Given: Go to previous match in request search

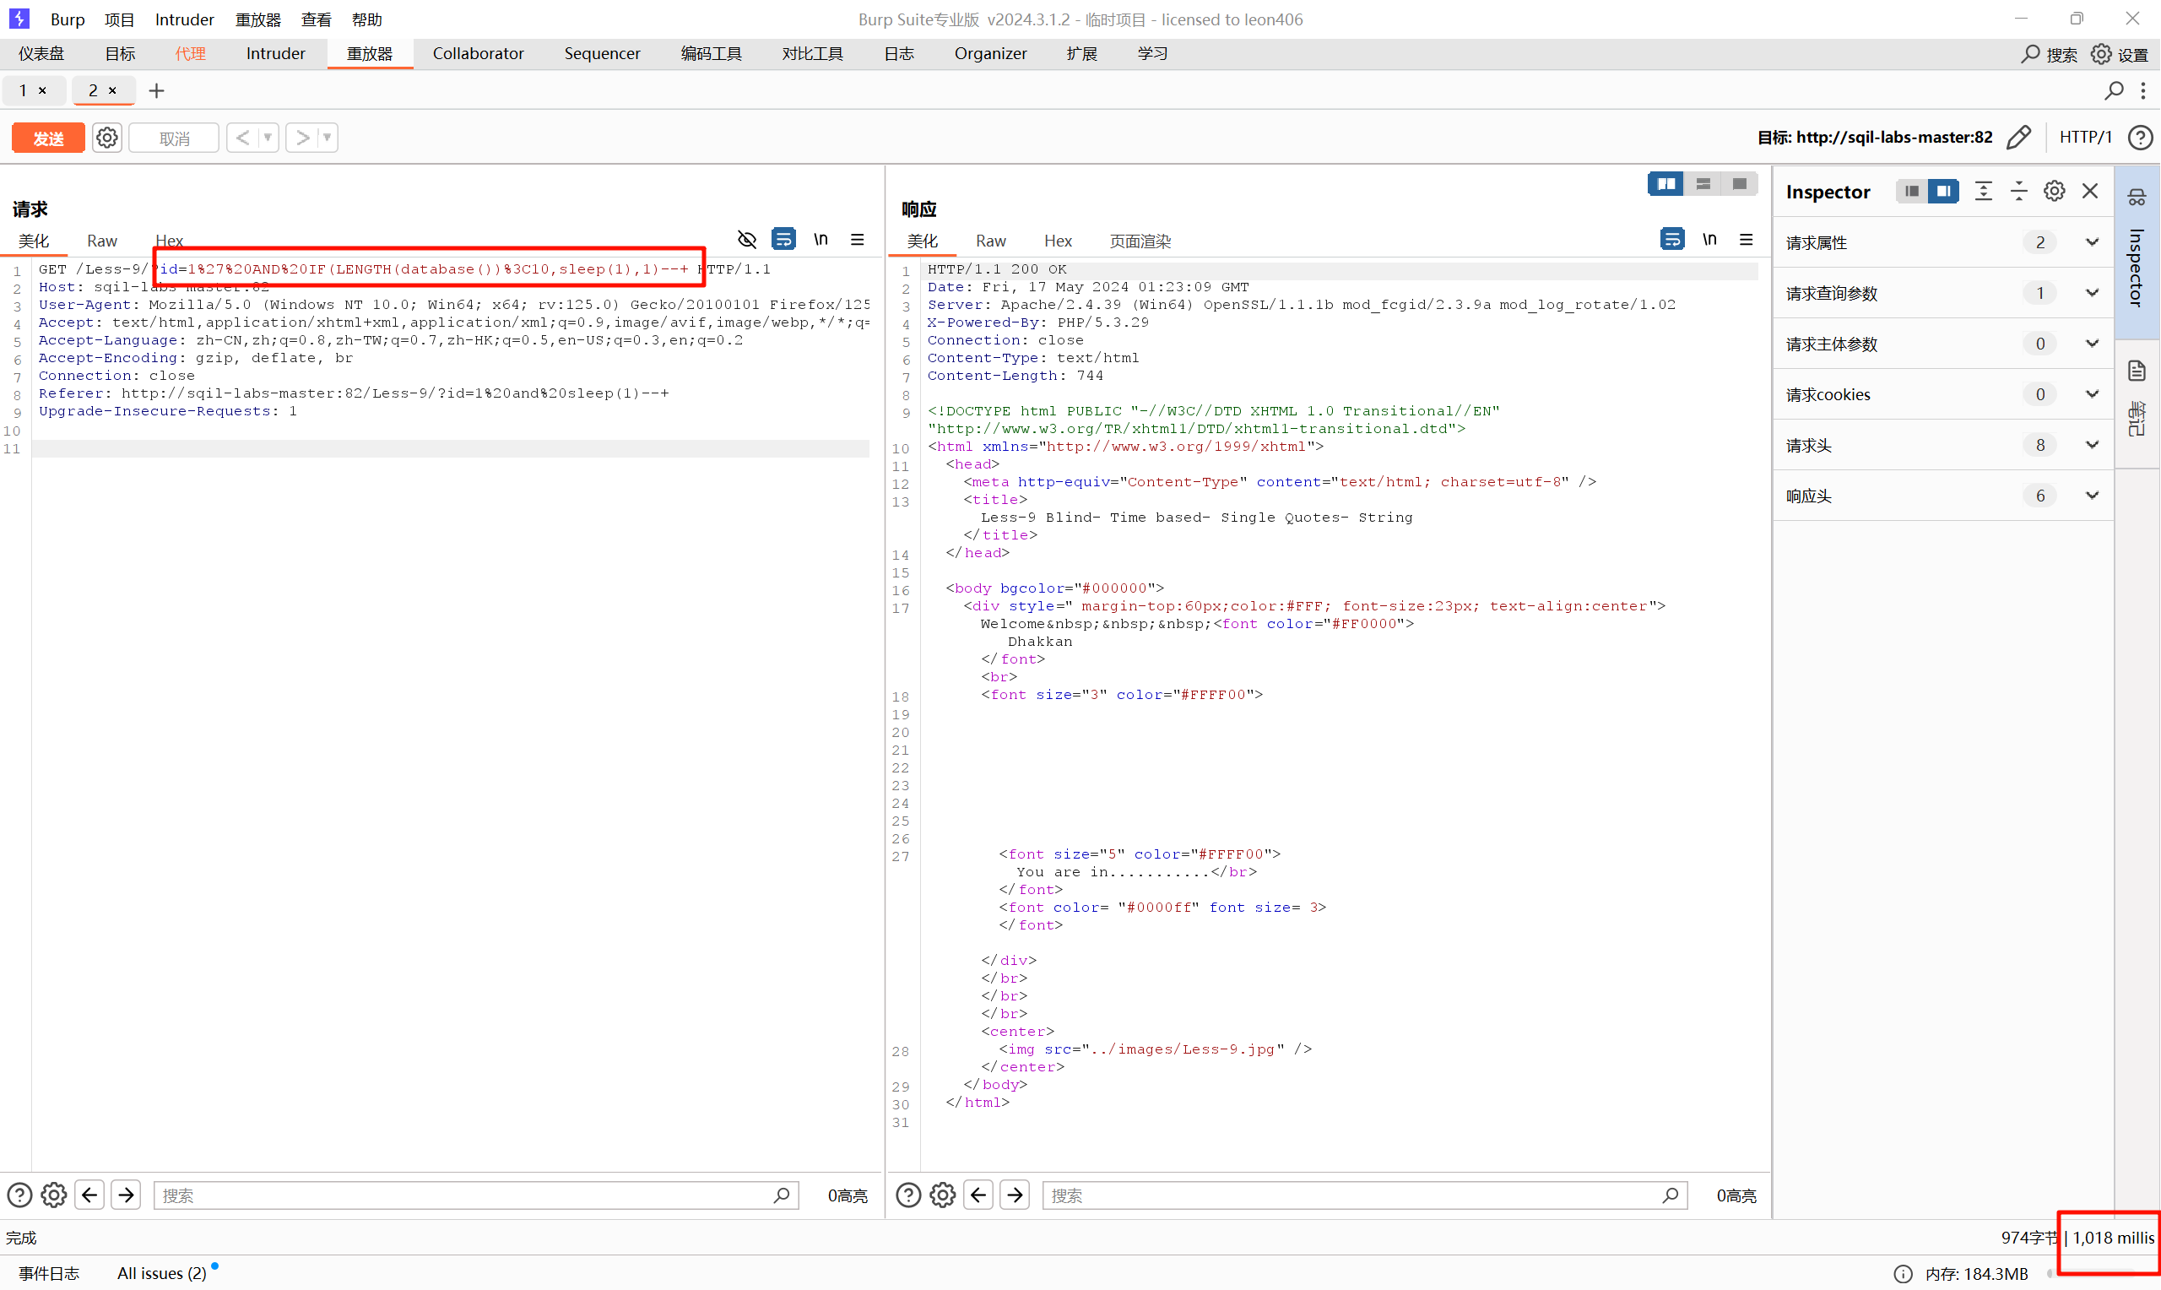Looking at the screenshot, I should coord(89,1195).
